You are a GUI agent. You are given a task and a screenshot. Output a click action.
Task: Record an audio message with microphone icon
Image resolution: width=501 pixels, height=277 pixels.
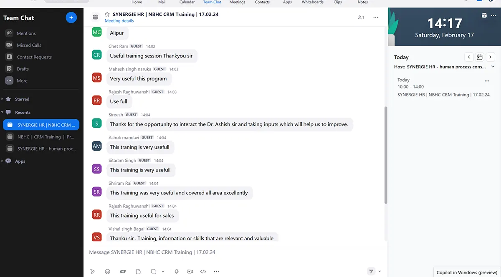(177, 272)
